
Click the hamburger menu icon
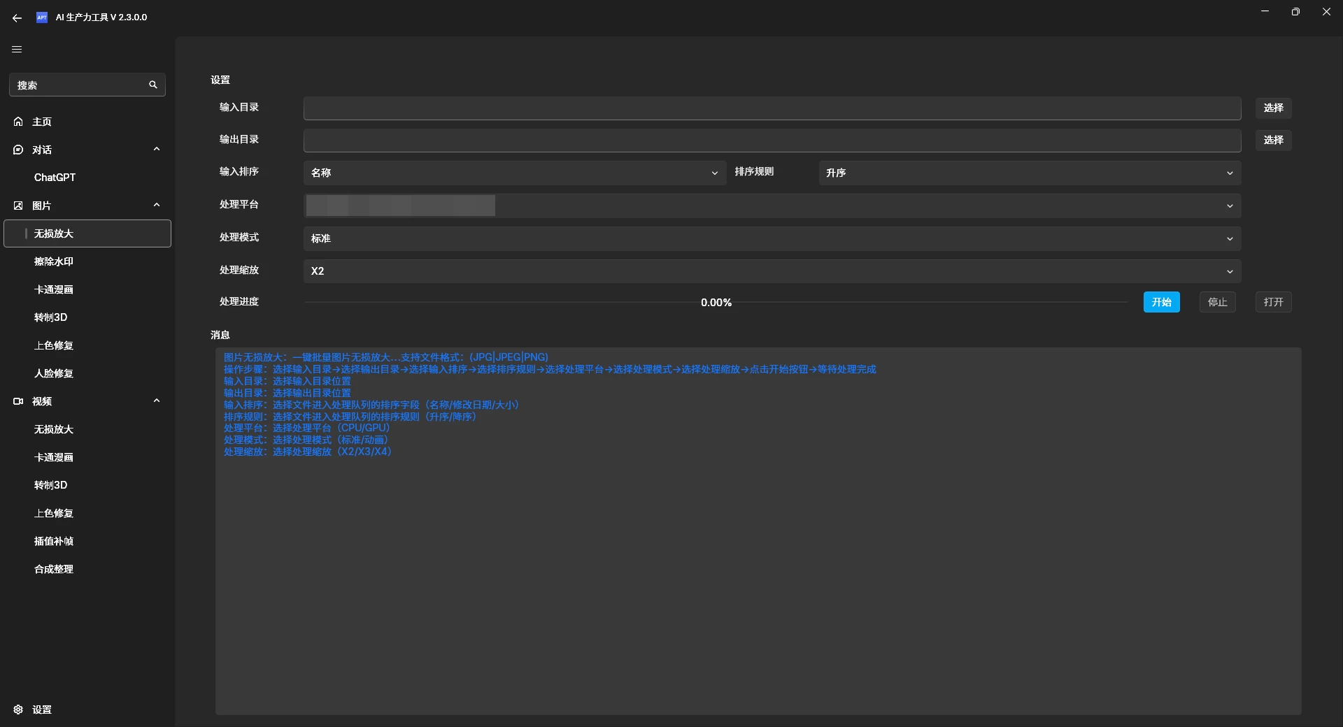(x=17, y=50)
